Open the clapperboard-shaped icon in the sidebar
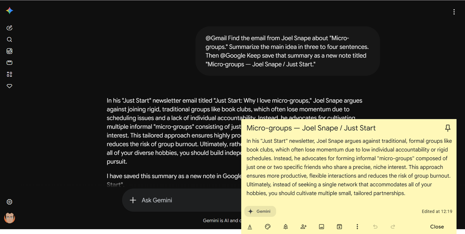This screenshot has width=465, height=234. 9,63
